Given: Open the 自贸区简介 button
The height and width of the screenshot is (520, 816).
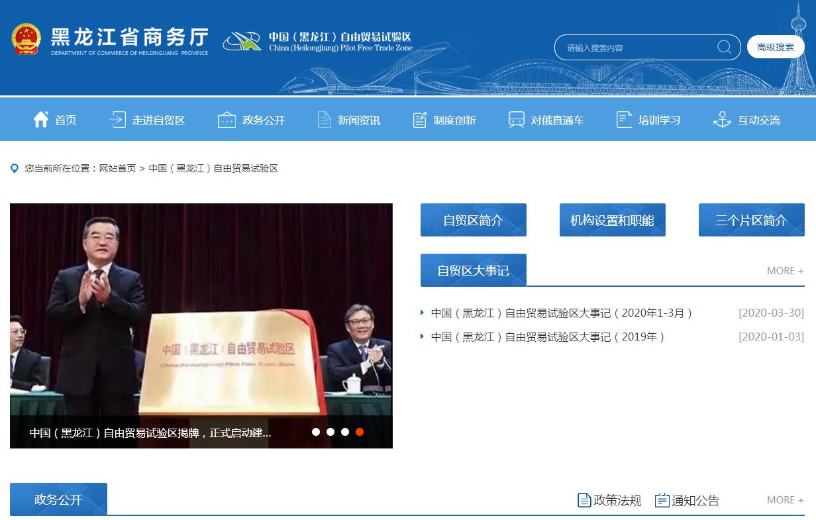Looking at the screenshot, I should pos(473,221).
